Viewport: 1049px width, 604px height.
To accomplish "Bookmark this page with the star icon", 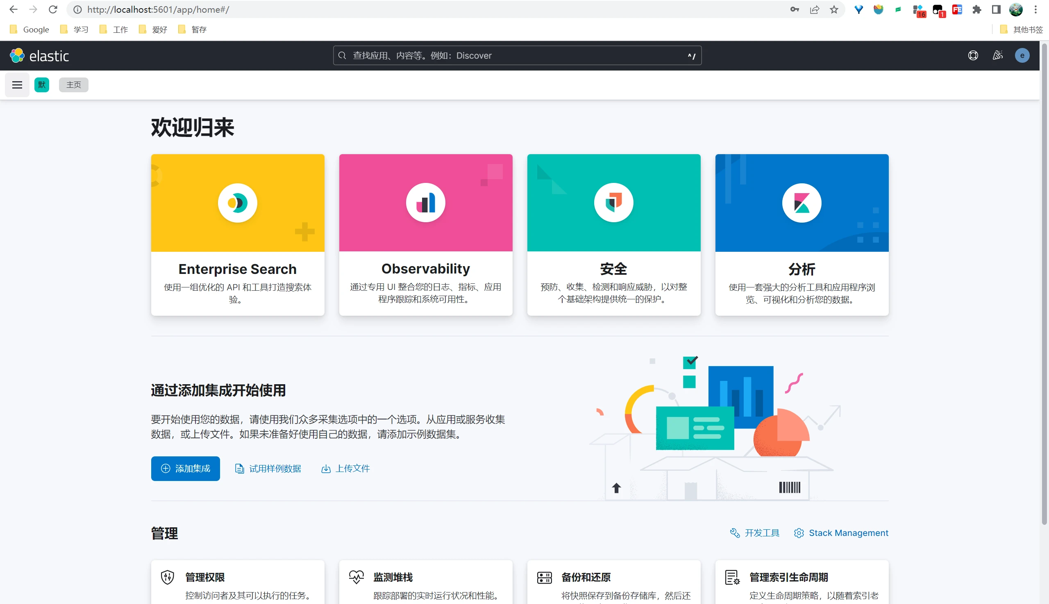I will click(834, 9).
